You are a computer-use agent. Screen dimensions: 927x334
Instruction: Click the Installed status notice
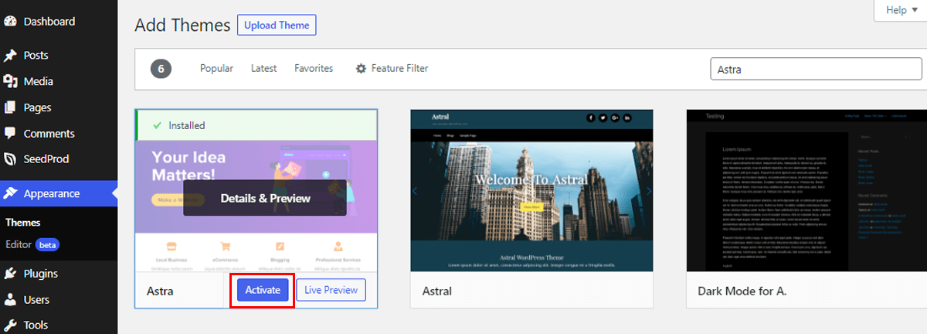tap(256, 125)
